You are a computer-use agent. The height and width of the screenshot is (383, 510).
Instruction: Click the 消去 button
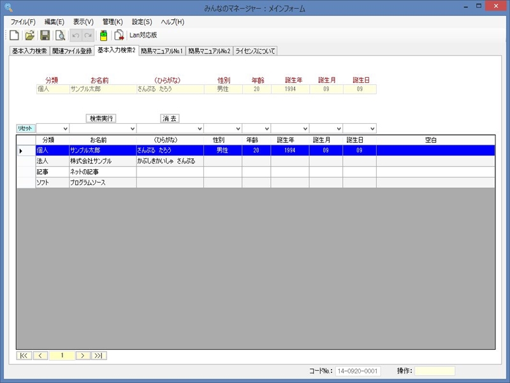point(170,118)
